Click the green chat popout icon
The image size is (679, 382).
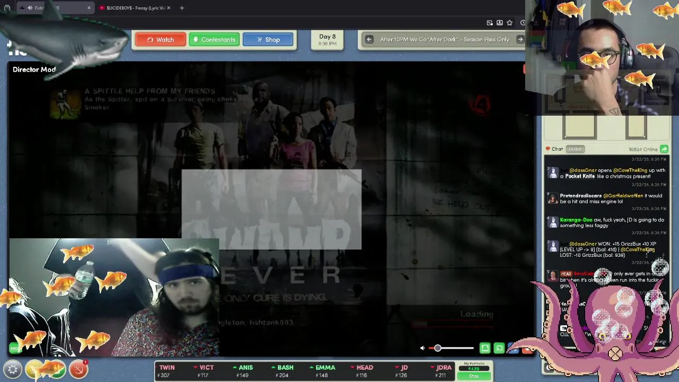[x=664, y=149]
